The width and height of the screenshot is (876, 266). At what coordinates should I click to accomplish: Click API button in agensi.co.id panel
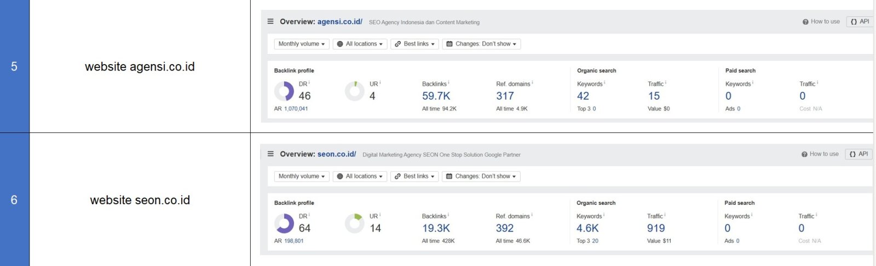click(860, 22)
